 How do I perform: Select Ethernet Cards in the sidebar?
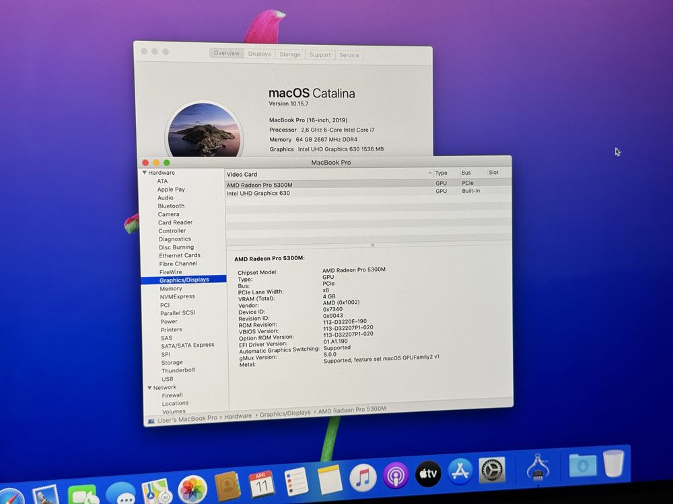pos(180,255)
